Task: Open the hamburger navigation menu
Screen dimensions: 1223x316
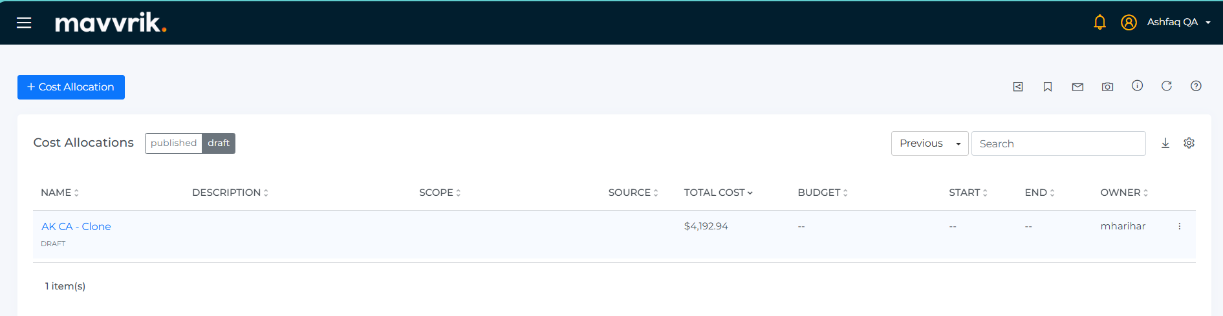Action: (24, 23)
